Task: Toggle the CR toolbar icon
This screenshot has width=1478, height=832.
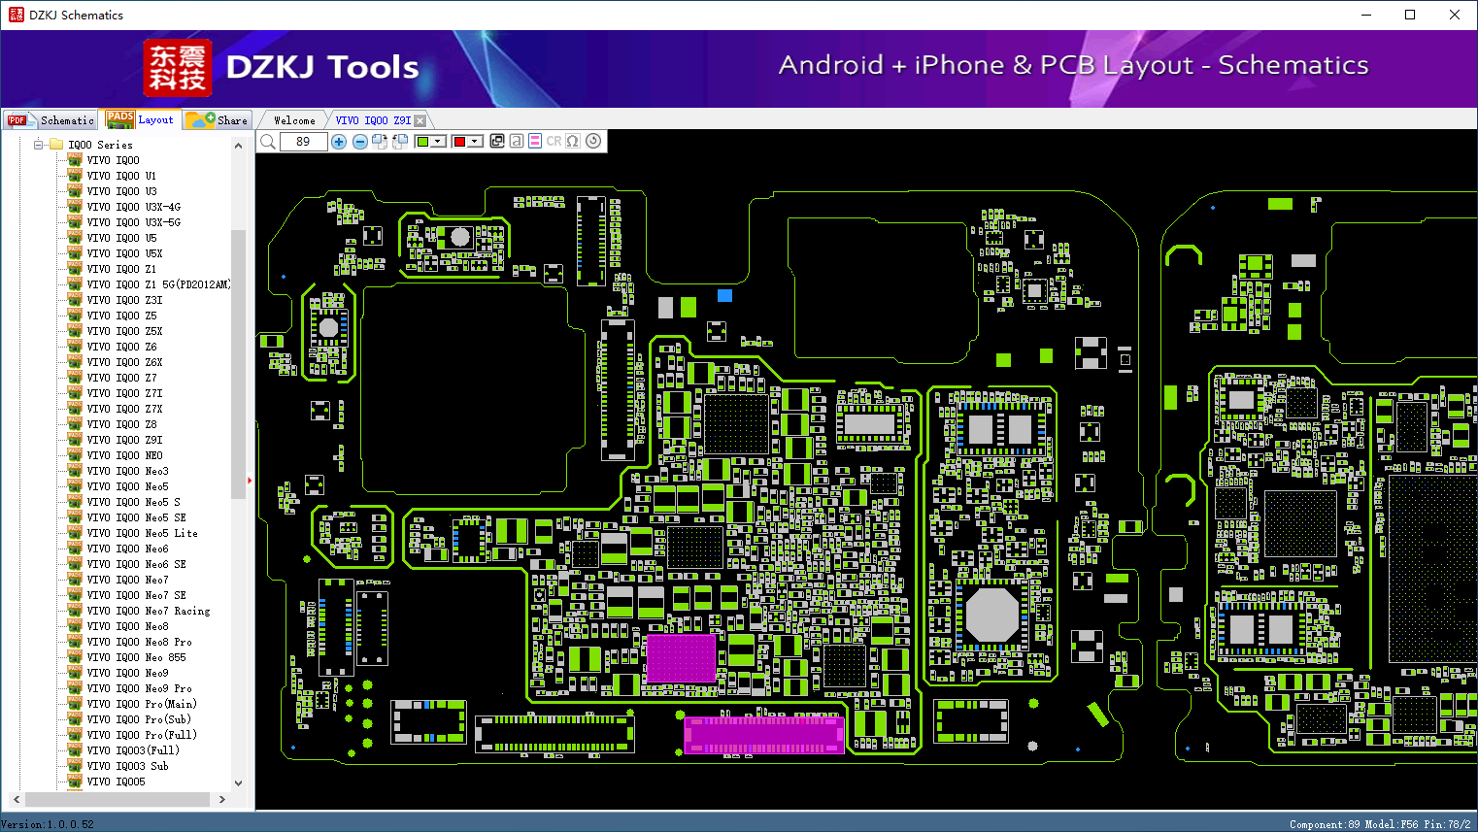Action: pyautogui.click(x=554, y=141)
